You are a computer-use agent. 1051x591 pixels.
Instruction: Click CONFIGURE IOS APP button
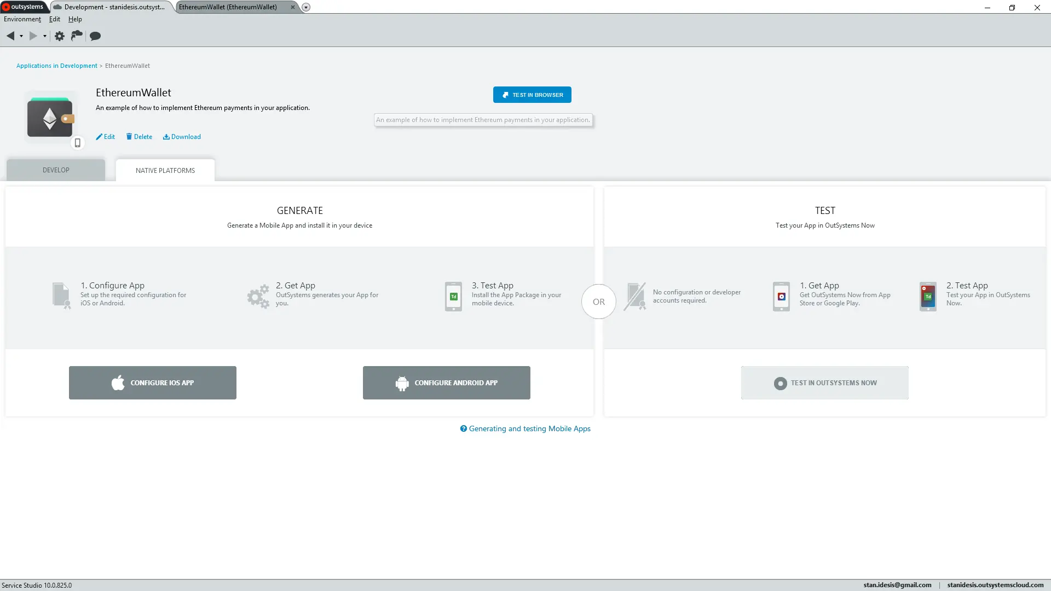click(153, 383)
